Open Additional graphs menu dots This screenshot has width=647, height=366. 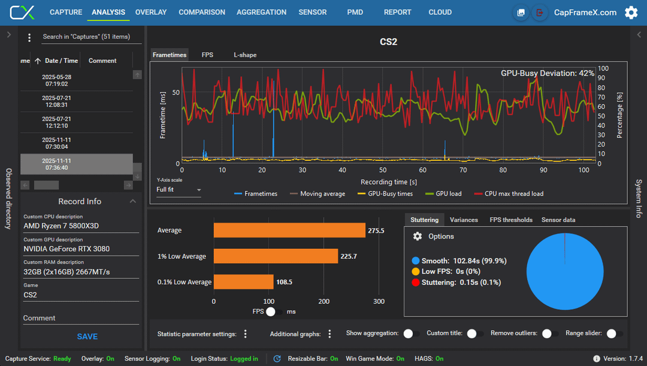329,334
